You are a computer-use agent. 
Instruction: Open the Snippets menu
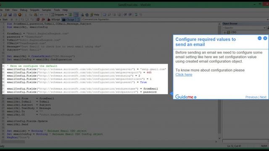click(x=34, y=10)
